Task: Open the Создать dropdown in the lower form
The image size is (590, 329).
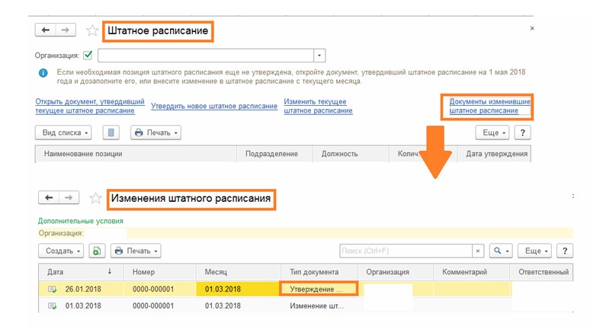Action: coord(63,251)
